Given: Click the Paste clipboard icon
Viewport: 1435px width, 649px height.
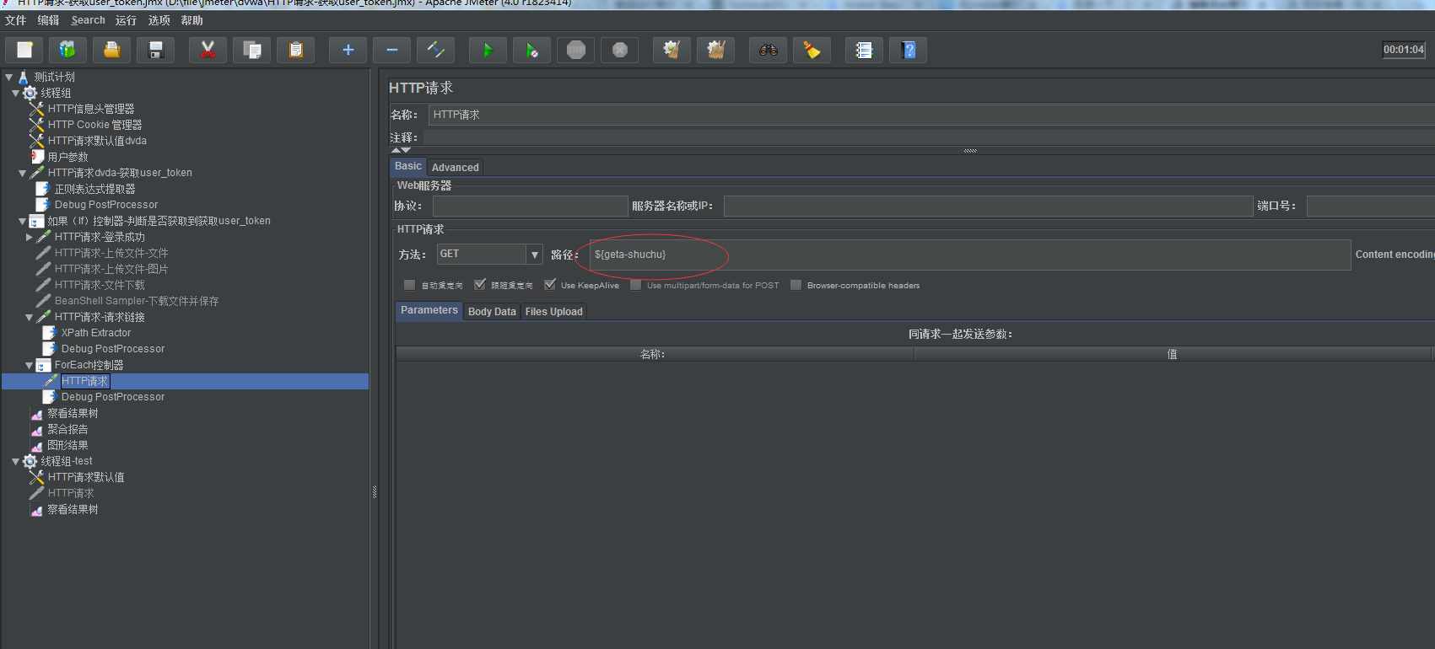Looking at the screenshot, I should click(x=295, y=50).
